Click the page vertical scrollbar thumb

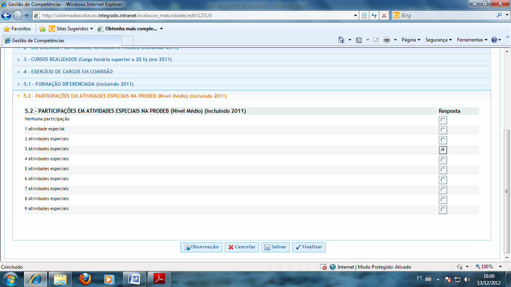point(507,191)
